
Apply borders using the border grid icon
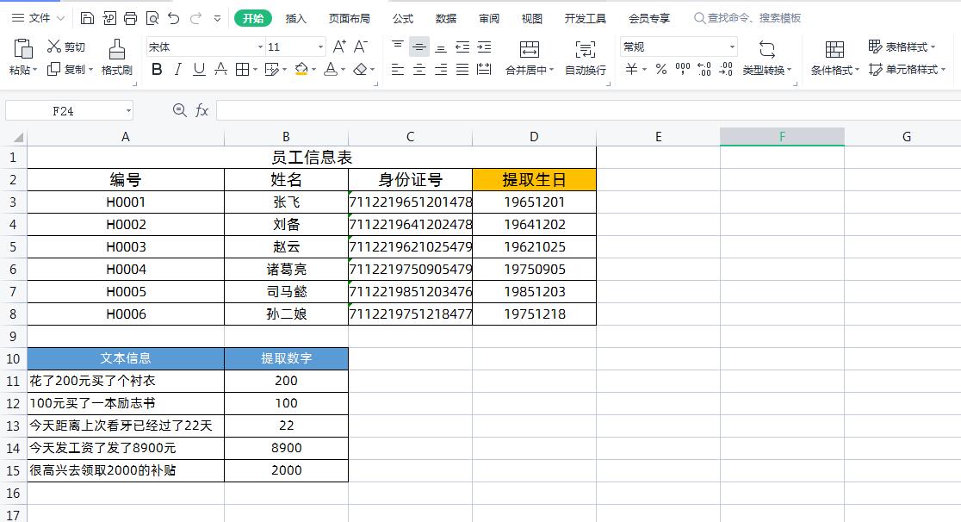coord(242,71)
